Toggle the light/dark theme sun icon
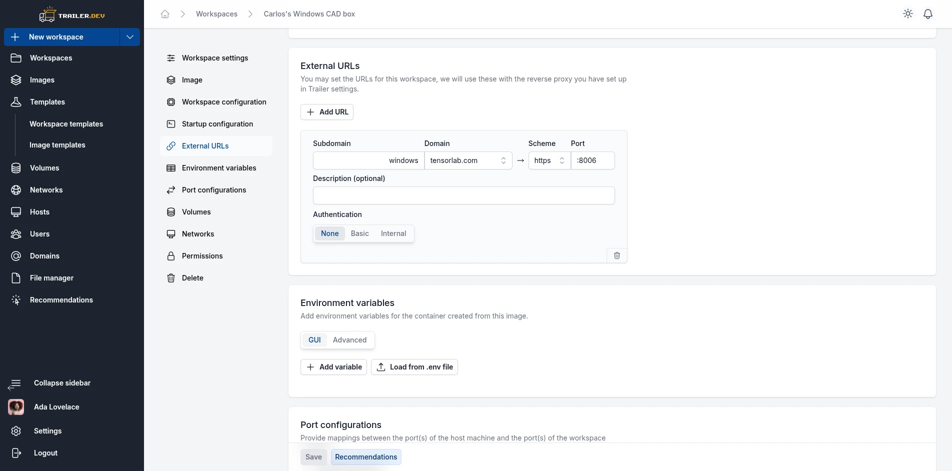 coord(908,14)
